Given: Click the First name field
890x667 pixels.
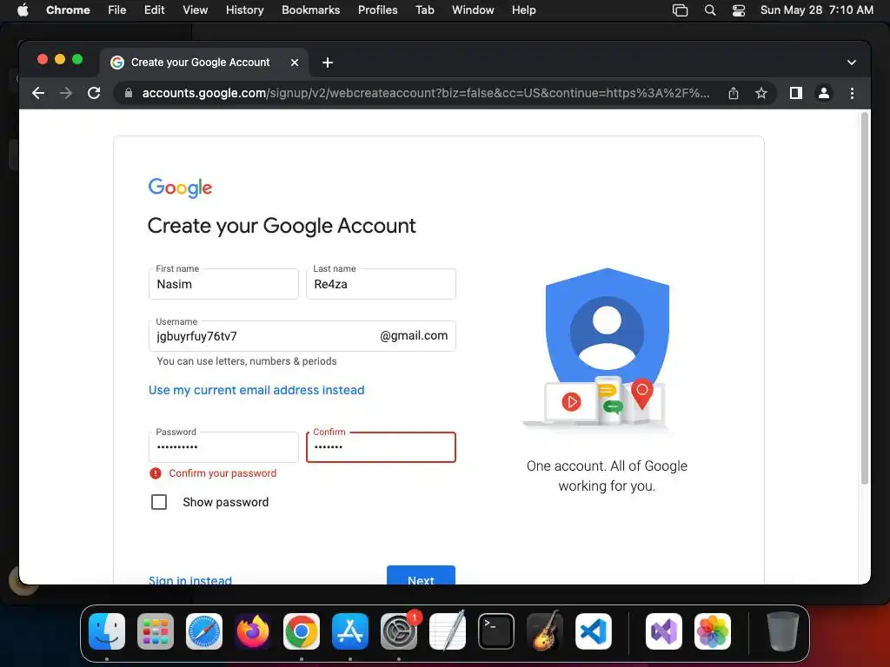Looking at the screenshot, I should pyautogui.click(x=223, y=284).
